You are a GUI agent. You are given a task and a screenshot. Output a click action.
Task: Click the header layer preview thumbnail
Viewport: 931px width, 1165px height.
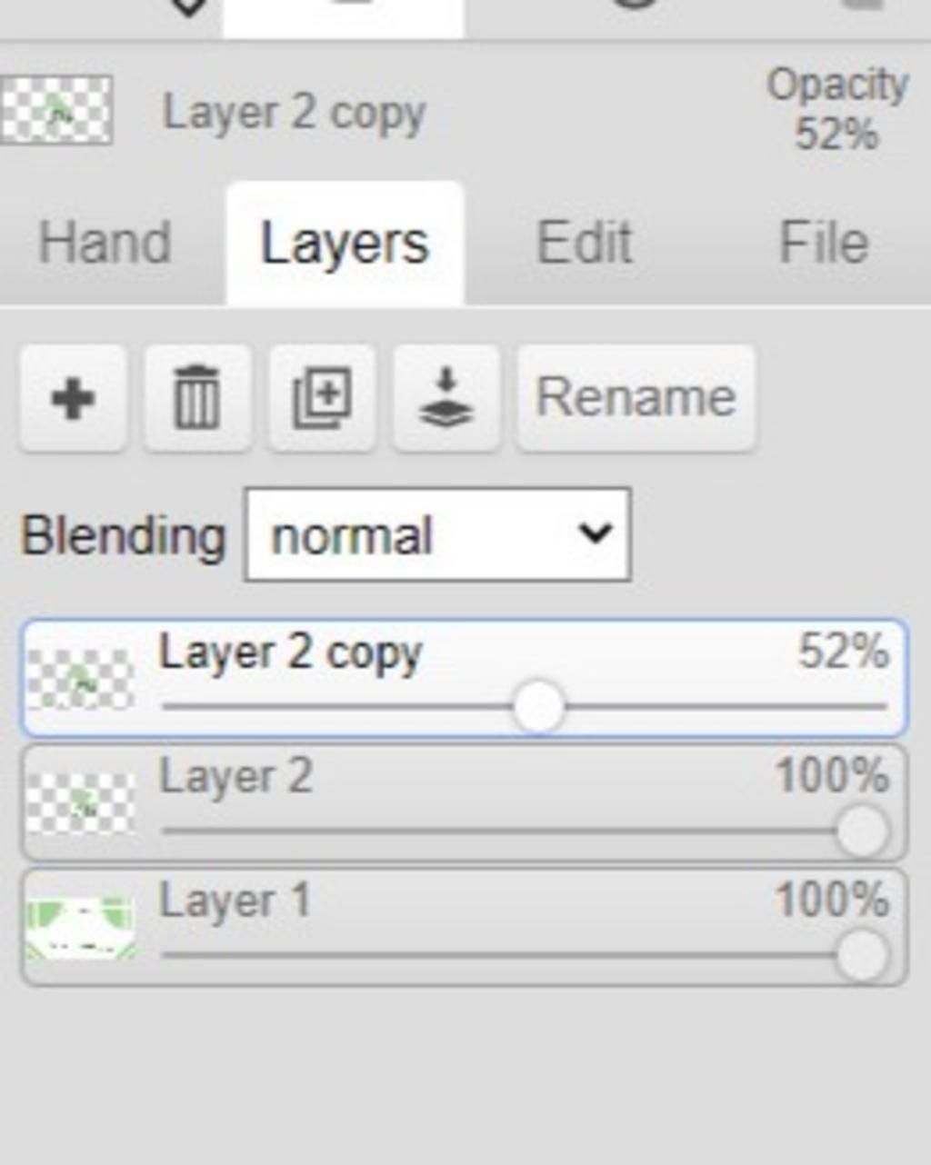tap(56, 111)
